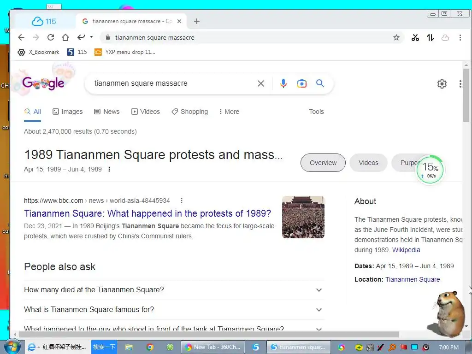472x354 pixels.
Task: Switch to Images results tab
Action: point(67,112)
